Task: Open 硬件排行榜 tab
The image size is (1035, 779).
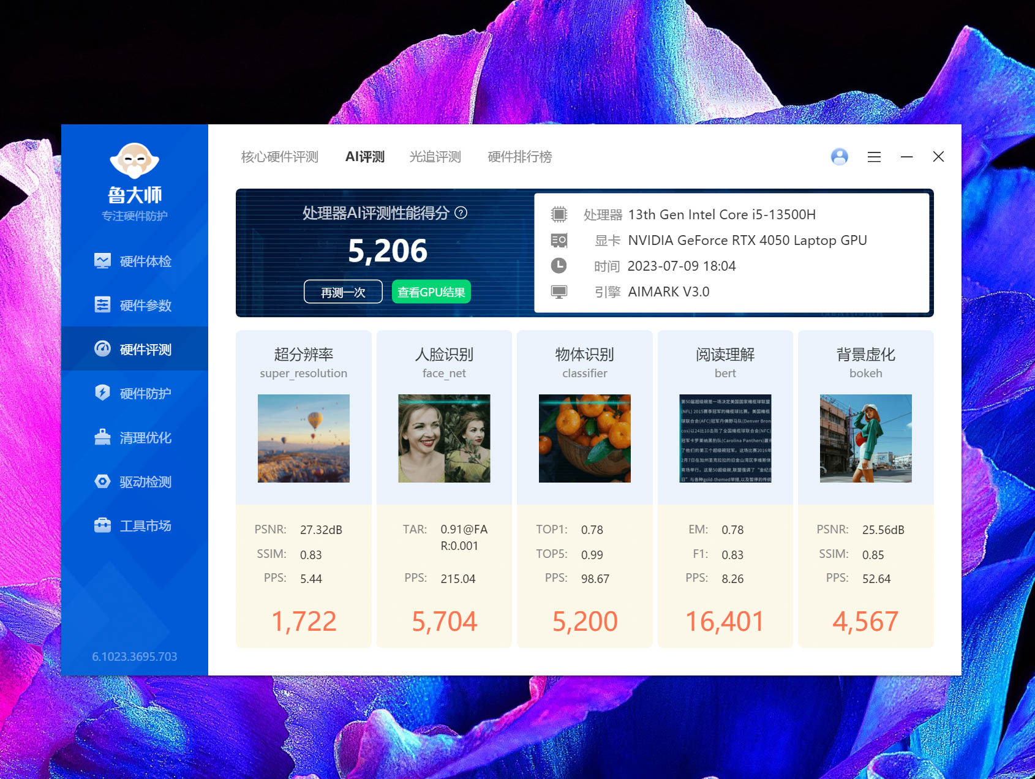Action: point(520,157)
